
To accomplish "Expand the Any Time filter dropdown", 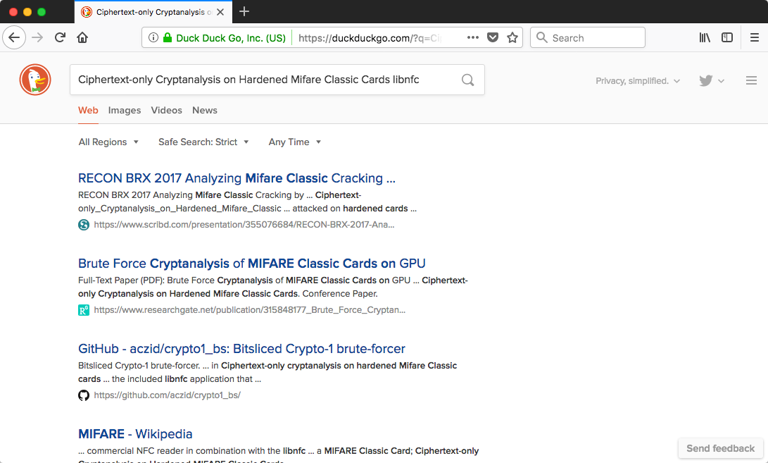I will coord(294,142).
